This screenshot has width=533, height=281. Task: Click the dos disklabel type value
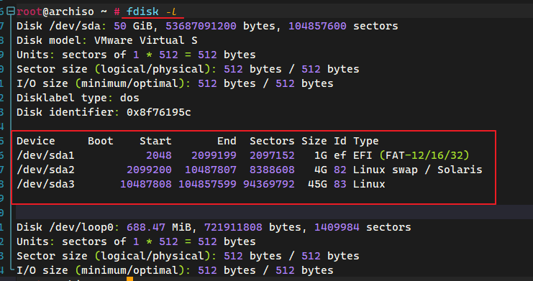[129, 98]
